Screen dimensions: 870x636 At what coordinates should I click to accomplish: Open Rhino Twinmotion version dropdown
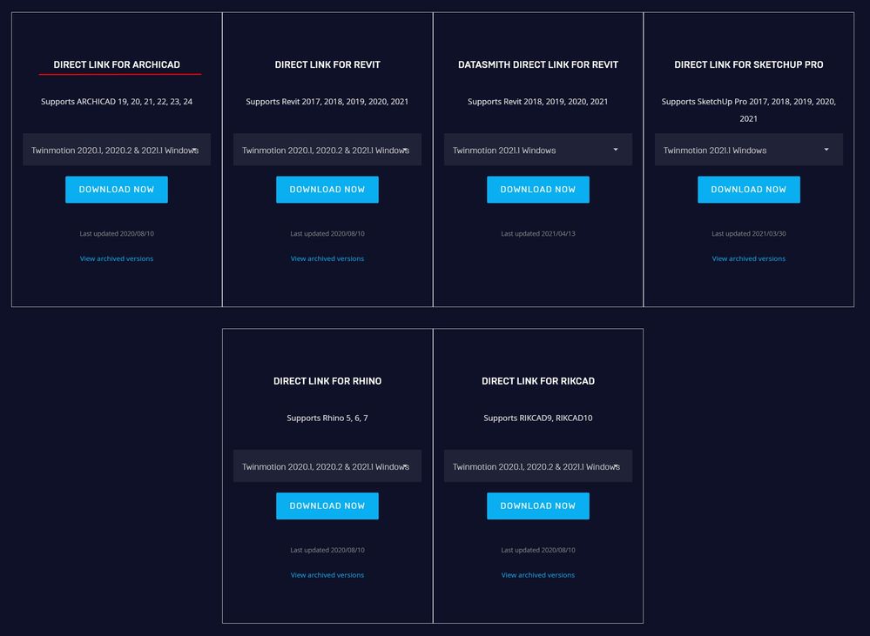(327, 466)
